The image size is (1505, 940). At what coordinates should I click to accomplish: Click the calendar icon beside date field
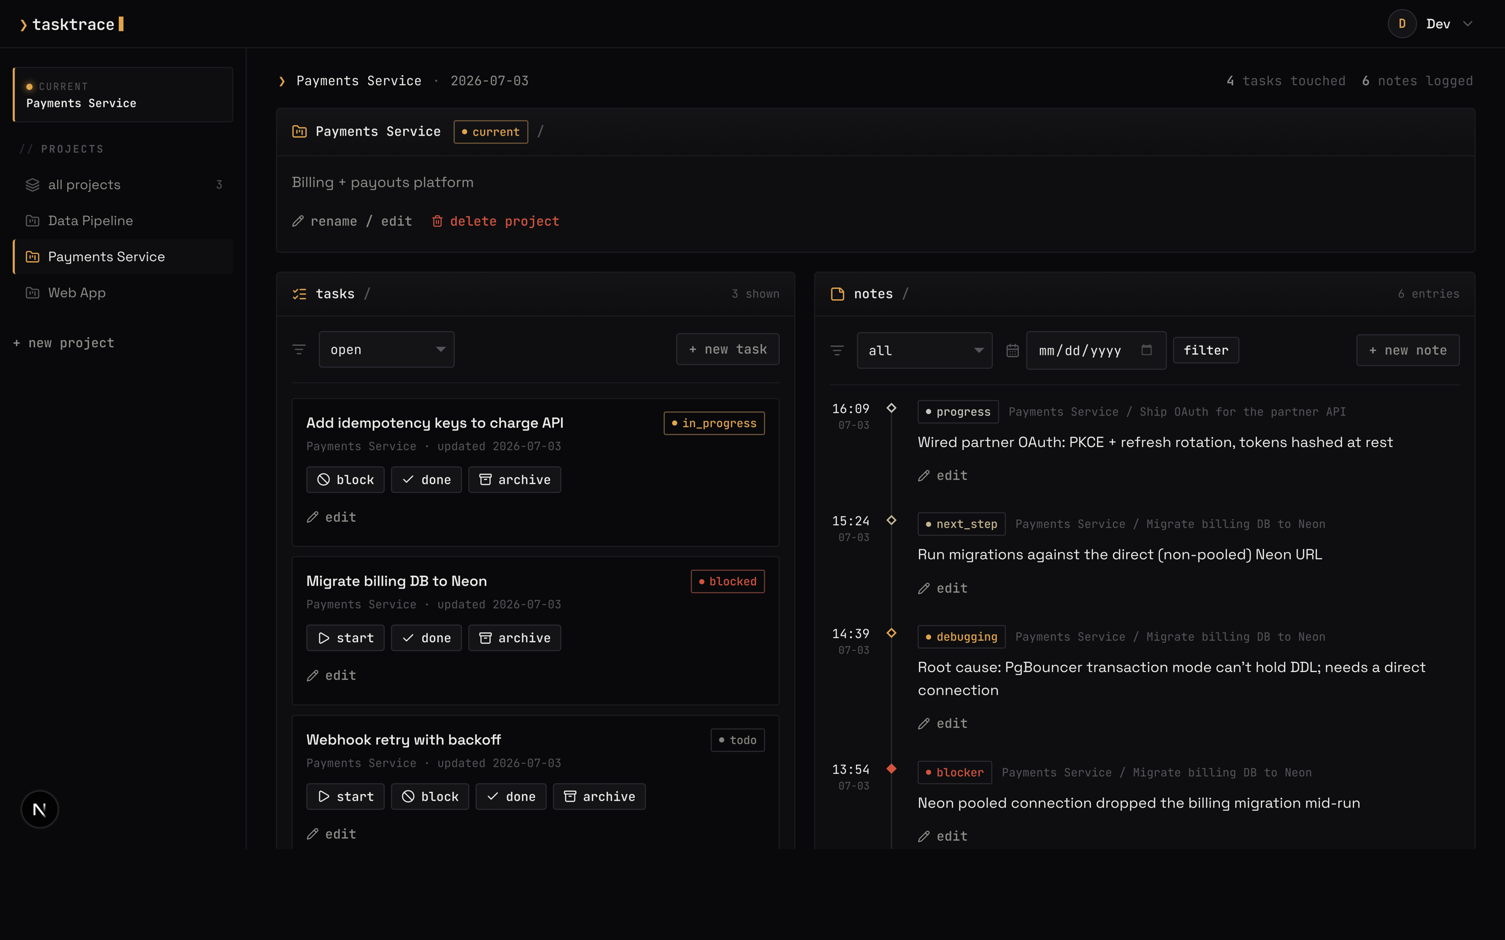[x=1012, y=351]
